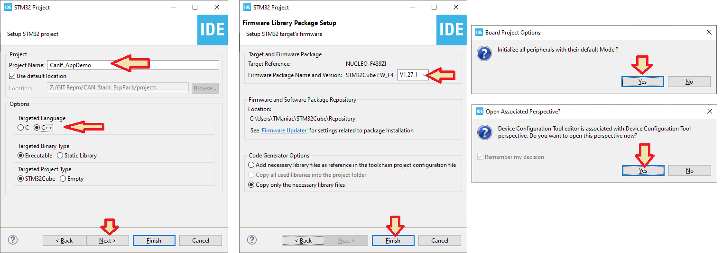Open firmware package version V1.27.1 dropdown

point(413,75)
